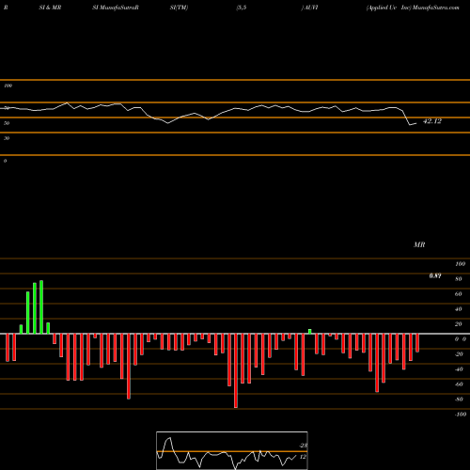470x470 pixels.
Task: Click the RSI axis label 30
Action: point(7,138)
